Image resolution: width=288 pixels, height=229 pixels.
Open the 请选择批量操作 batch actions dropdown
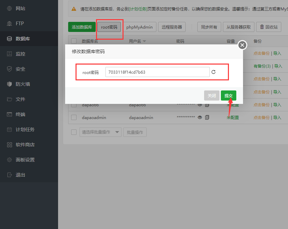[100, 132]
